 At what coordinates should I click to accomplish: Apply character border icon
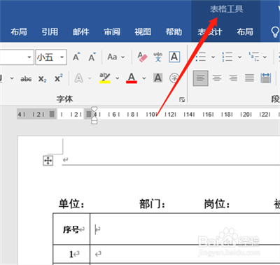pos(174,57)
